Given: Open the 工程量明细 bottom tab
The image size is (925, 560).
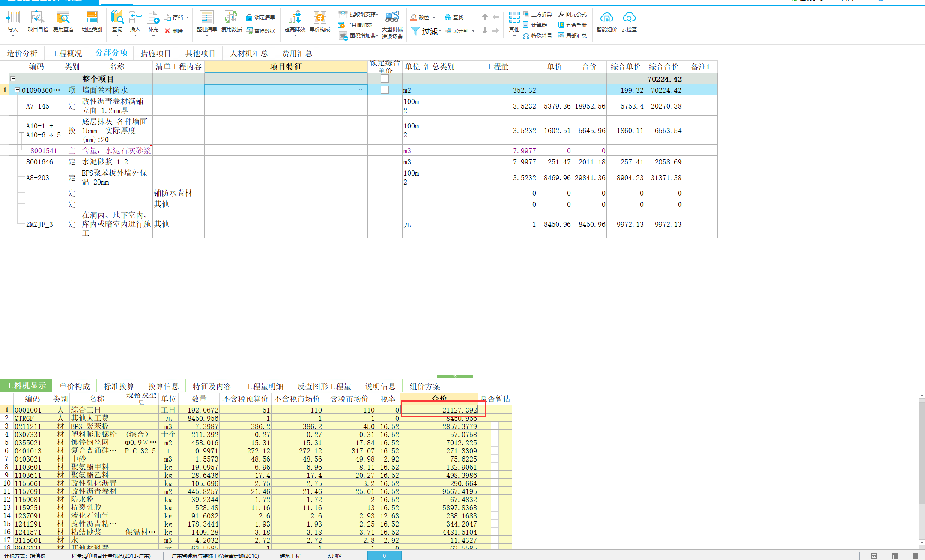Looking at the screenshot, I should pyautogui.click(x=264, y=386).
